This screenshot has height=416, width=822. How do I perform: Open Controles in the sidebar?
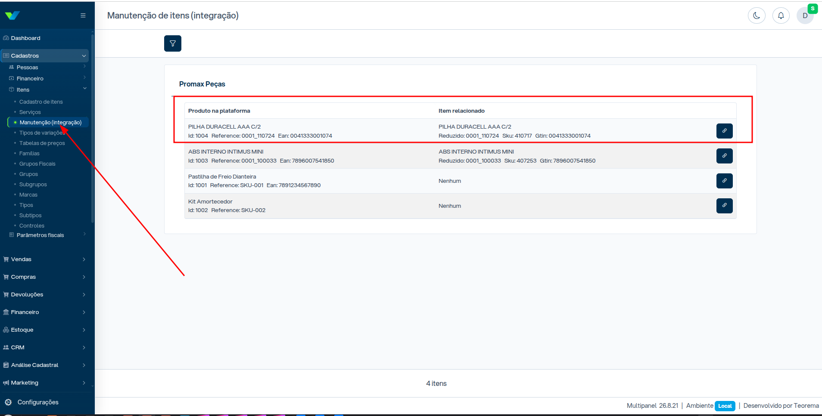32,226
